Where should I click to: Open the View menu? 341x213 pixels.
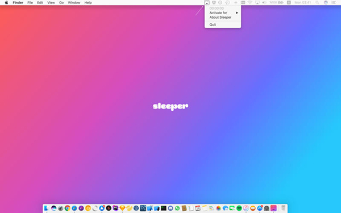coord(51,3)
